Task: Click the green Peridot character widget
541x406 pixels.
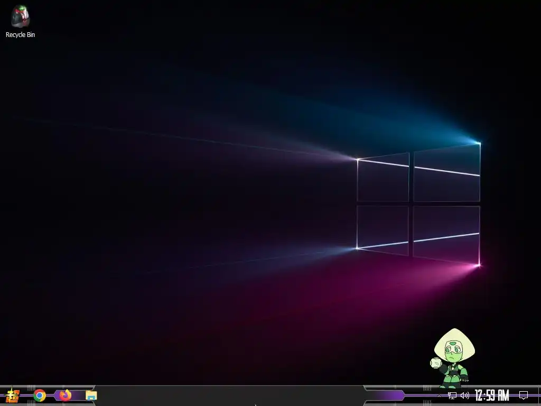Action: [453, 358]
